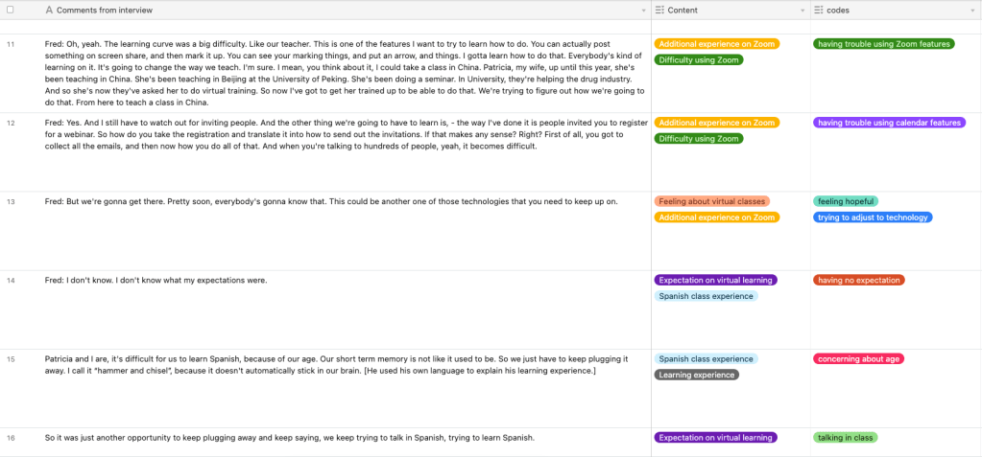Click the 'trying to adjust to technology' tag
The image size is (982, 457).
coord(873,217)
